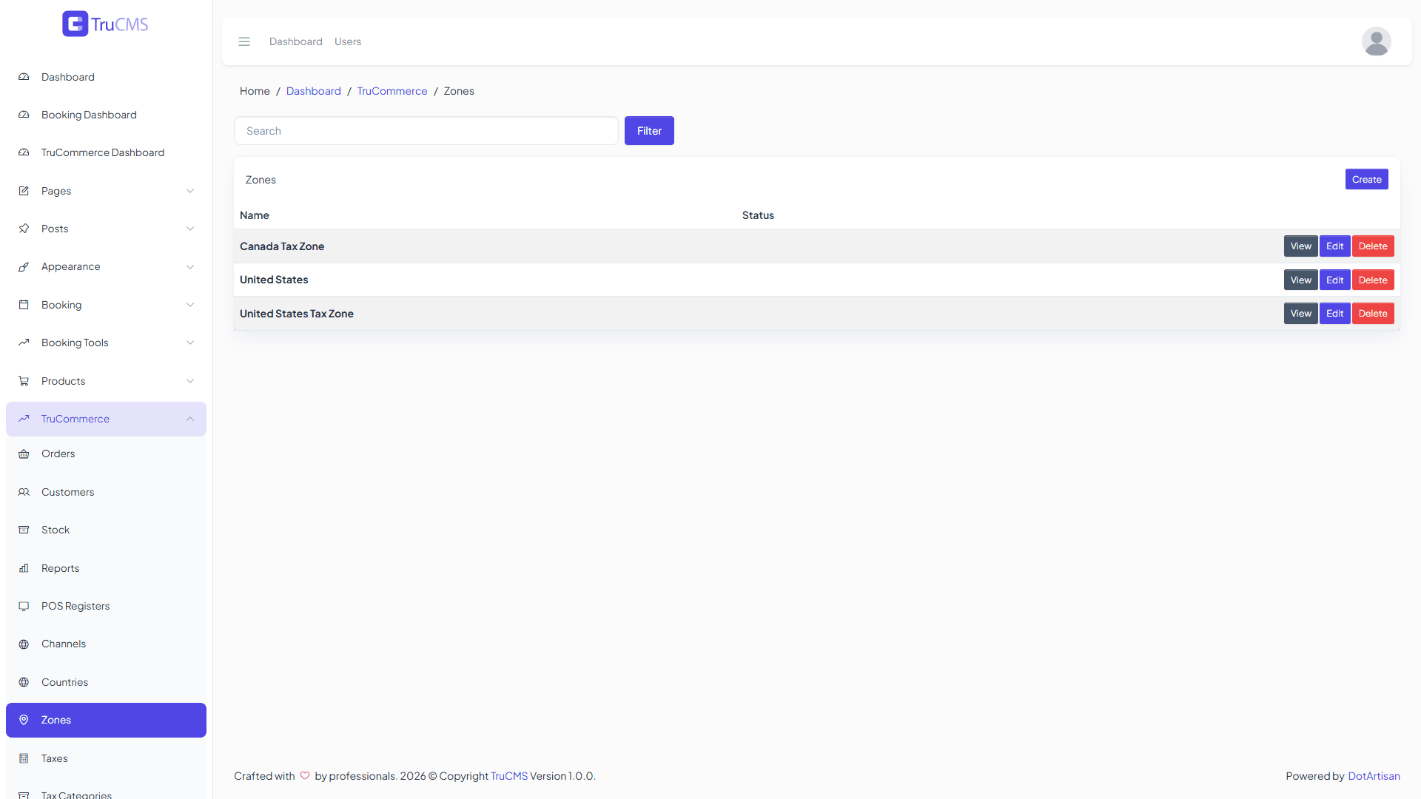
Task: Click the Reports bar chart icon
Action: [x=24, y=568]
